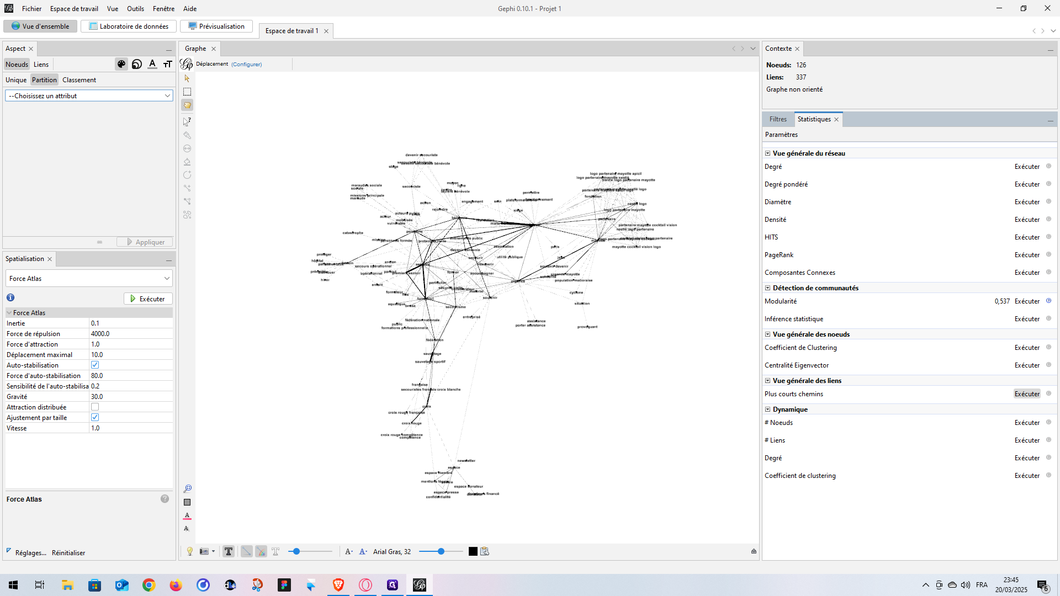Open Google Chrome from the taskbar
1060x596 pixels.
(x=149, y=585)
